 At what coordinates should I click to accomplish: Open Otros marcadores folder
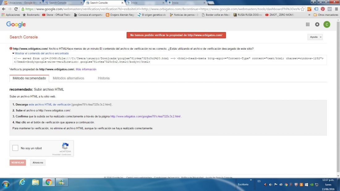326,15
